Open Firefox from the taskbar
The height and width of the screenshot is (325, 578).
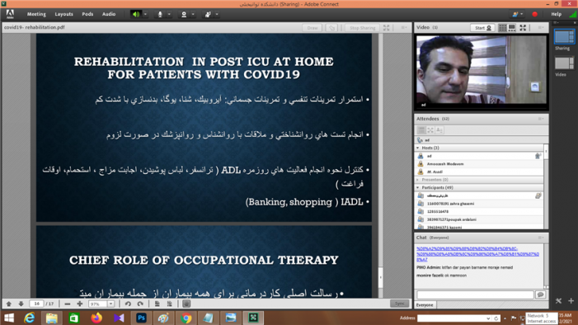97,318
